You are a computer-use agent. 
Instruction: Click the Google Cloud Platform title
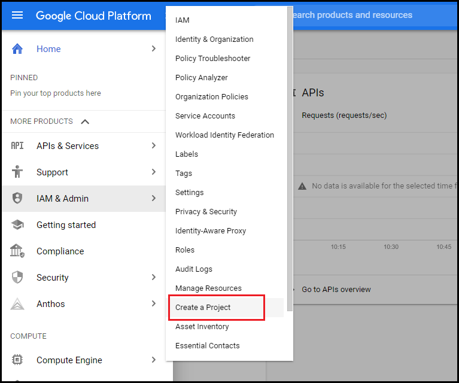[x=93, y=16]
